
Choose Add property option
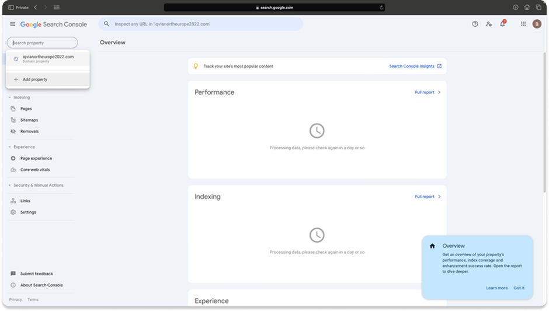click(35, 79)
